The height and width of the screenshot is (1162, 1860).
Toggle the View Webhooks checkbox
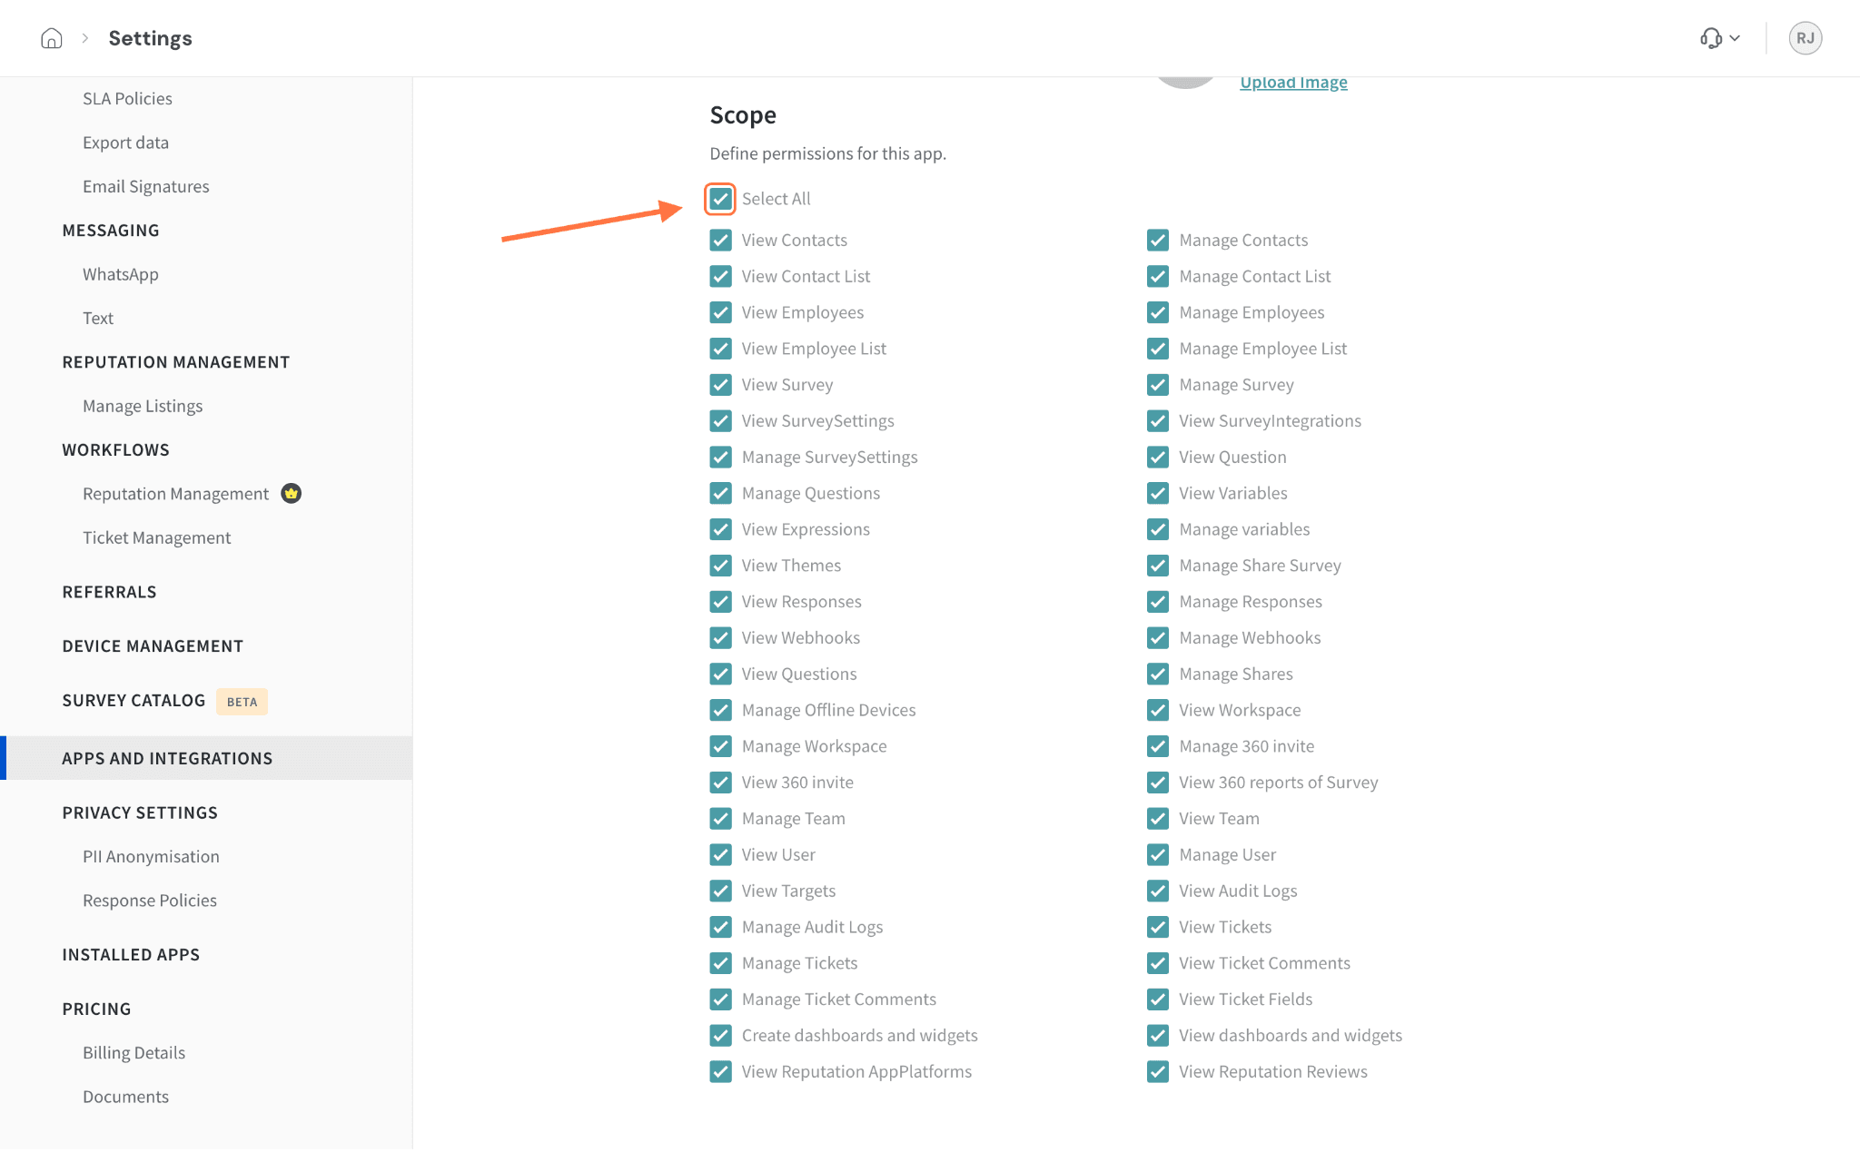coord(720,638)
